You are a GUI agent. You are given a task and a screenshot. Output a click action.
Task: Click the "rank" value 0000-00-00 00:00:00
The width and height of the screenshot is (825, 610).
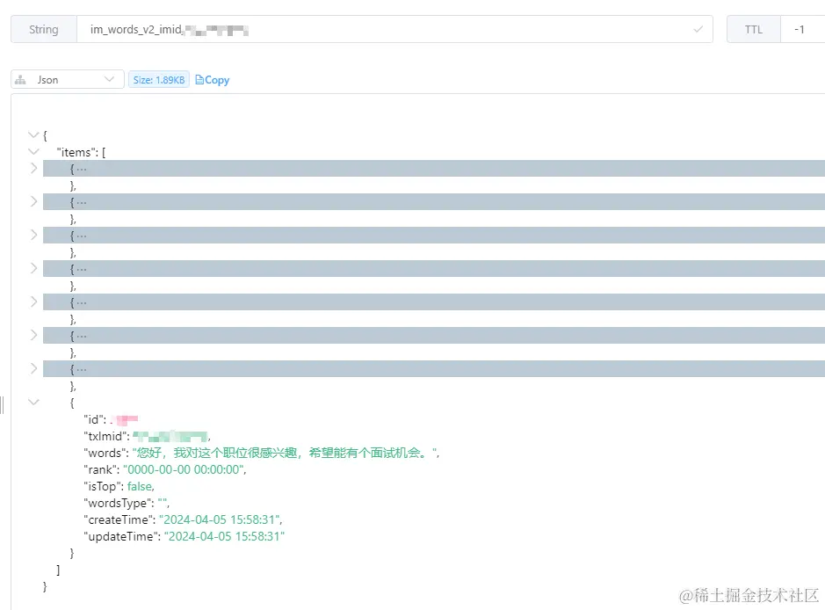pos(184,469)
